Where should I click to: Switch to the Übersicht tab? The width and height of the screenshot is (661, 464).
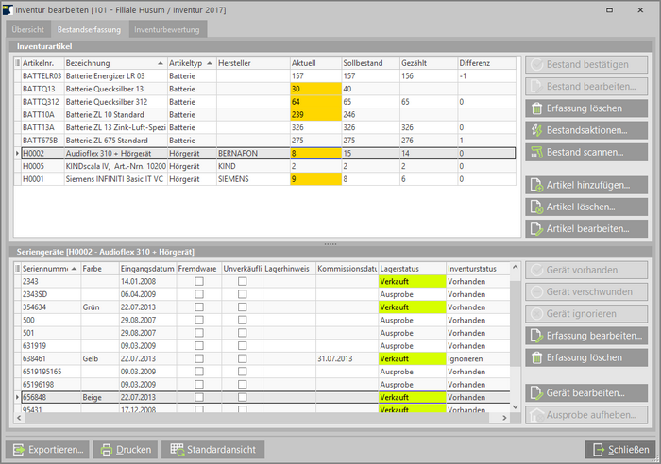(26, 30)
